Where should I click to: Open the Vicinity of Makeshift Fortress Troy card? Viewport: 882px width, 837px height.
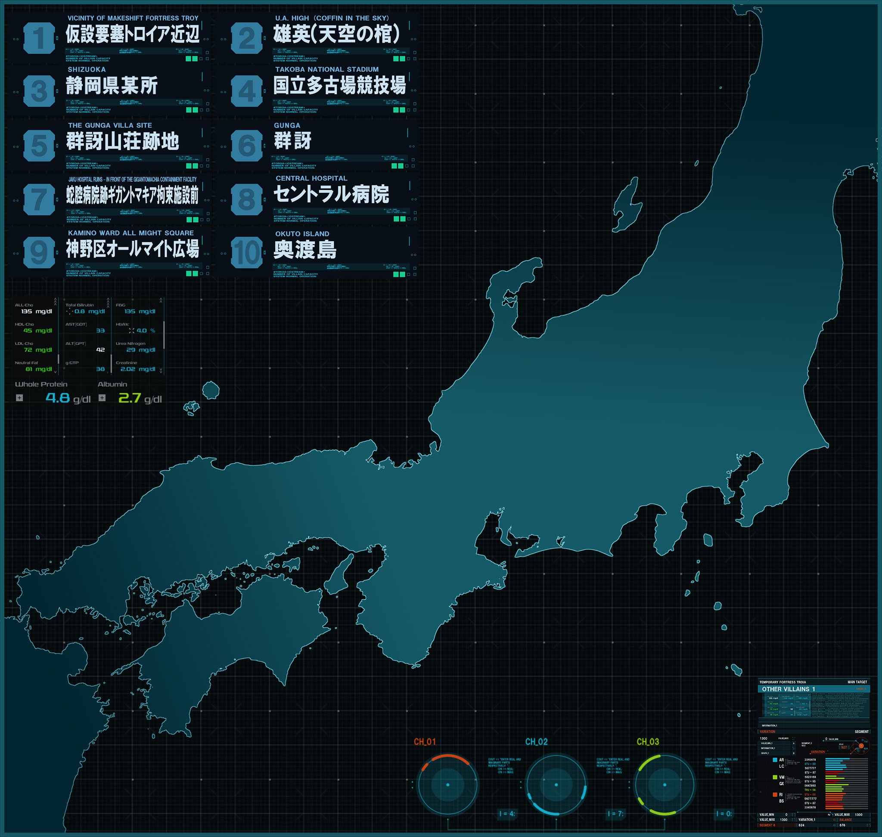[x=109, y=38]
